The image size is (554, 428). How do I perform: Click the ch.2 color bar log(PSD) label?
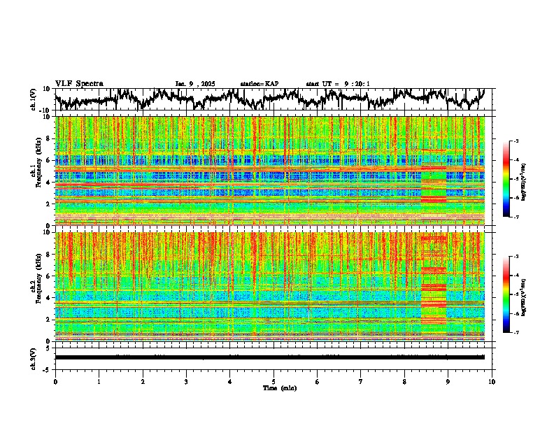click(524, 297)
